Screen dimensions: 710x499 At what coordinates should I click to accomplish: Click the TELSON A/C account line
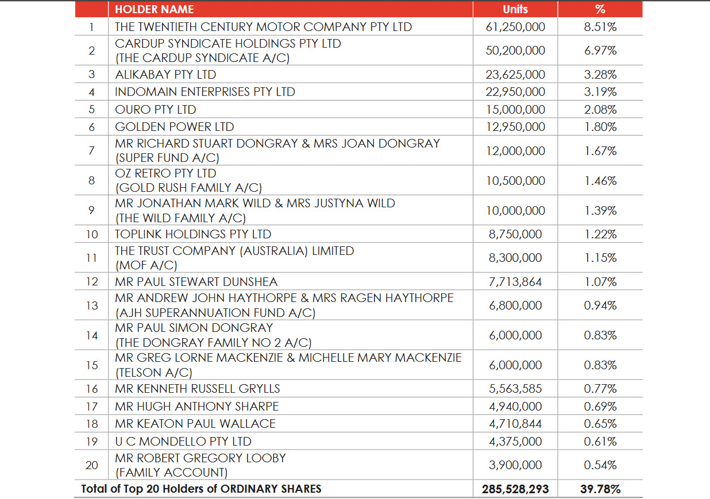[x=153, y=373]
